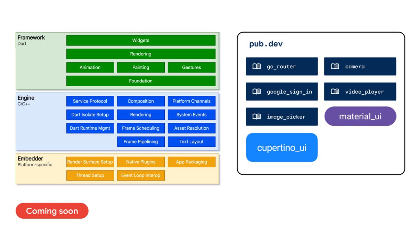Click the Embedder layer title
This screenshot has height=234, width=417.
(31, 159)
